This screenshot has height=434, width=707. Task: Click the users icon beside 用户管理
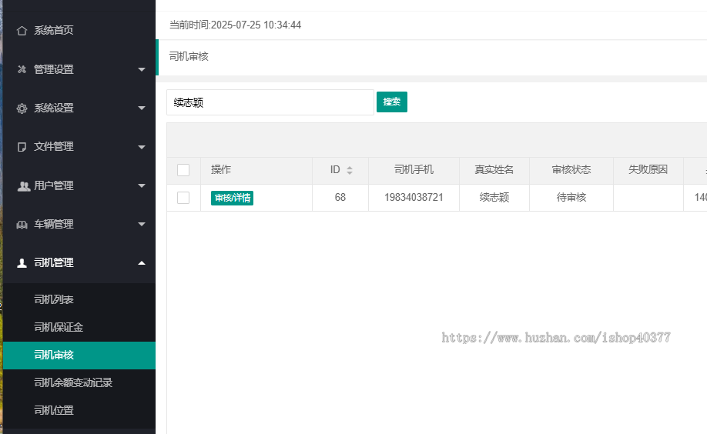tap(22, 185)
